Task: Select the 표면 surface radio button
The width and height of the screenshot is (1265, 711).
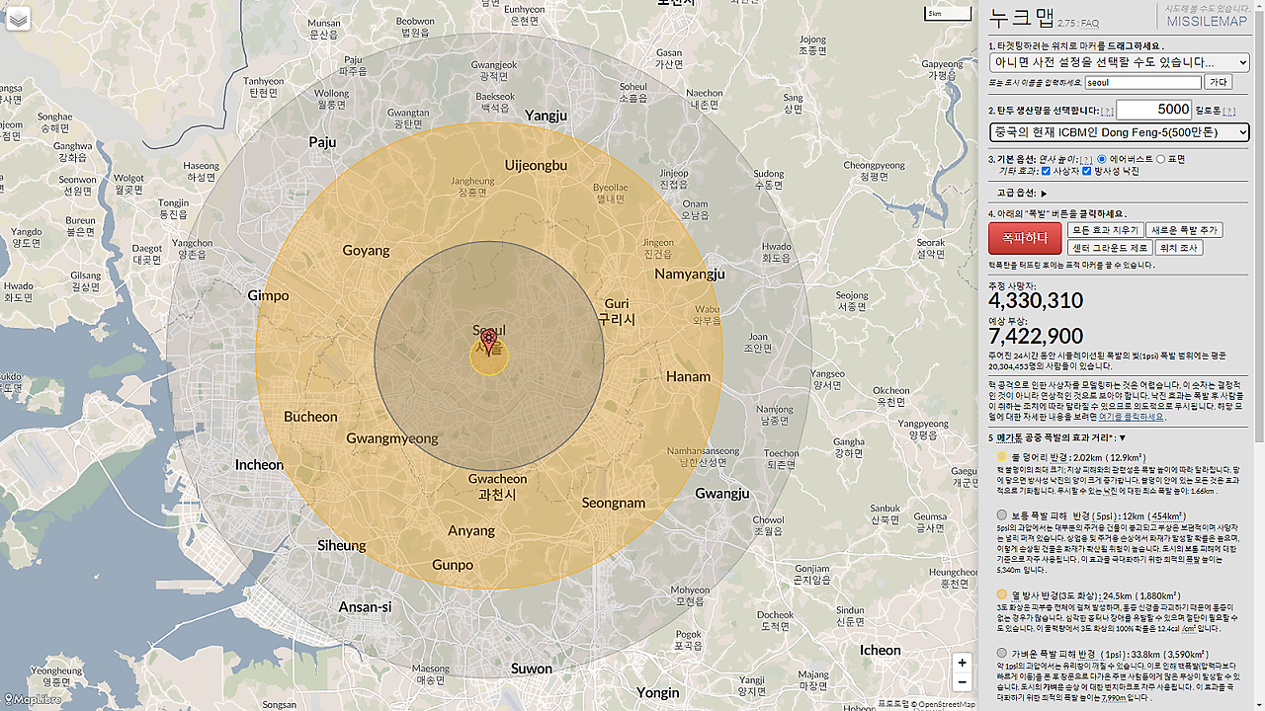Action: (1161, 159)
